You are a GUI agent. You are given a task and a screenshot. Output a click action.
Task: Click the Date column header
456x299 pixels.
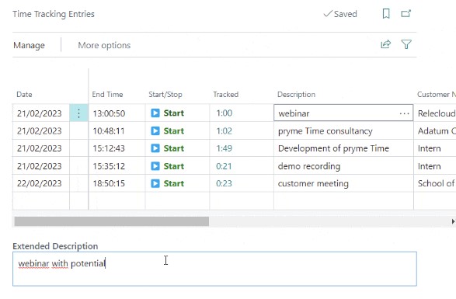pyautogui.click(x=24, y=95)
